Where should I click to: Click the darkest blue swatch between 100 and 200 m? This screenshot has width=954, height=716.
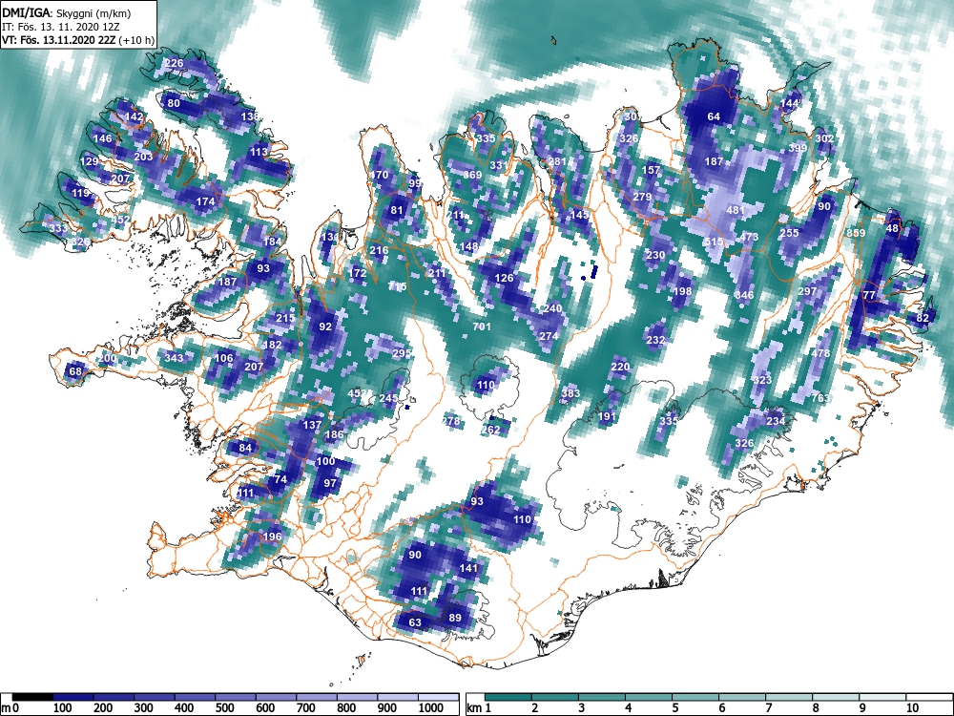pos(73,697)
